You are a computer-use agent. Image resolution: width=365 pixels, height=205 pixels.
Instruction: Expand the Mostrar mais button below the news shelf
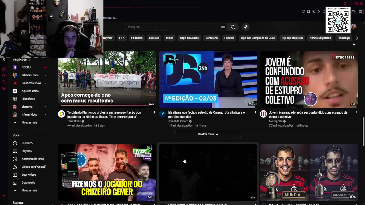[x=208, y=134]
